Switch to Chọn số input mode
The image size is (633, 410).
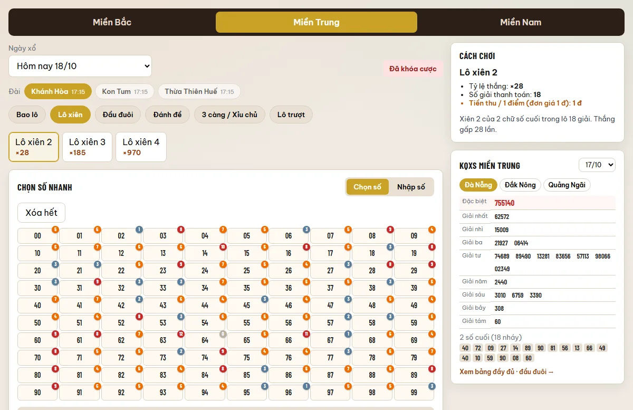(x=368, y=187)
